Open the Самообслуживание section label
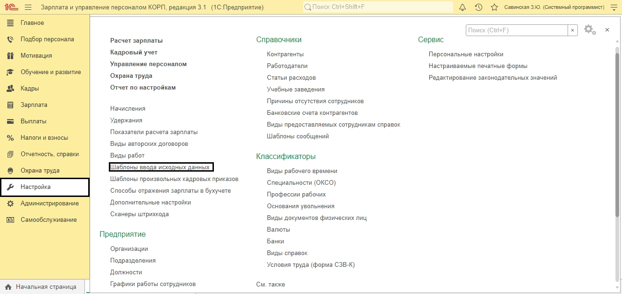This screenshot has width=622, height=294. coord(49,220)
